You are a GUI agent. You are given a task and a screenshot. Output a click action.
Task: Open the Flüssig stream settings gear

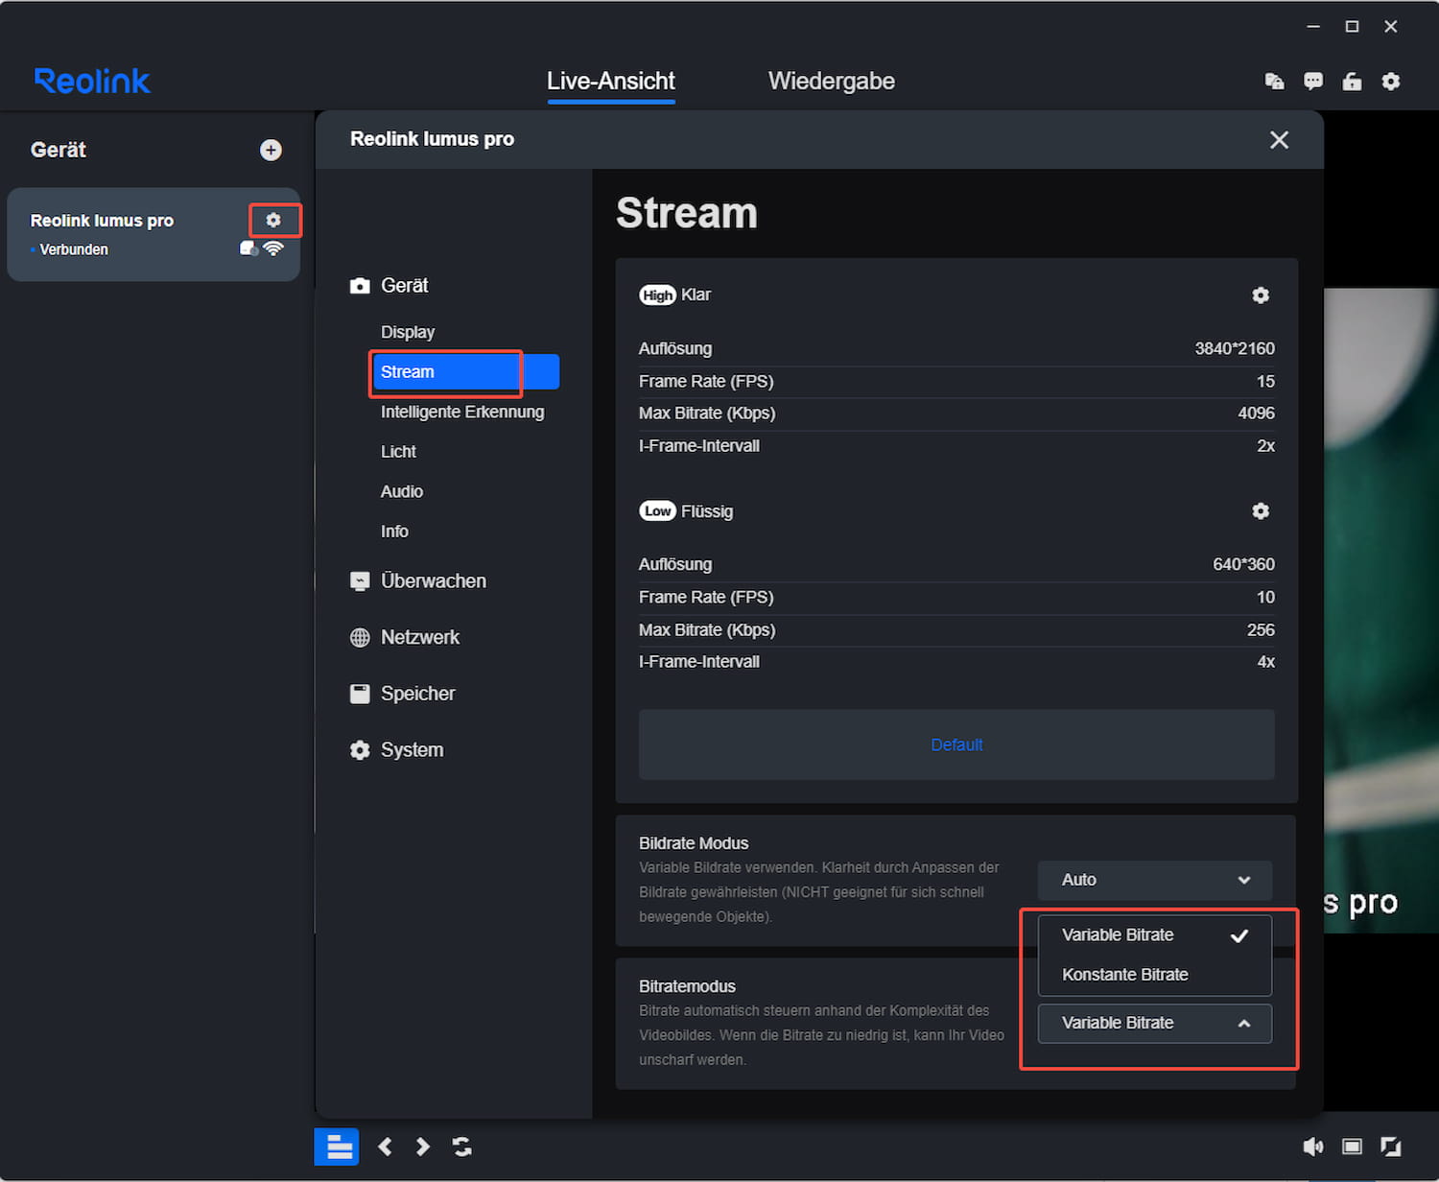tap(1261, 511)
